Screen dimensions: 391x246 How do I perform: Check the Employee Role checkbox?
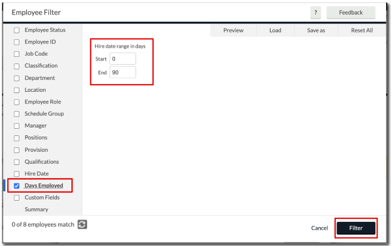pos(17,102)
